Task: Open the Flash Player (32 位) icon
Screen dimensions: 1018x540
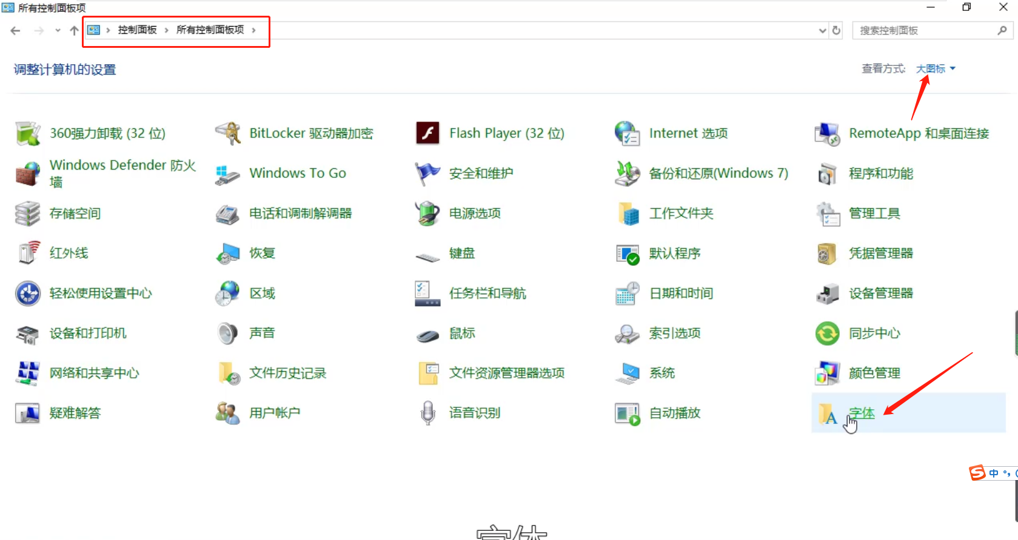Action: (x=427, y=133)
